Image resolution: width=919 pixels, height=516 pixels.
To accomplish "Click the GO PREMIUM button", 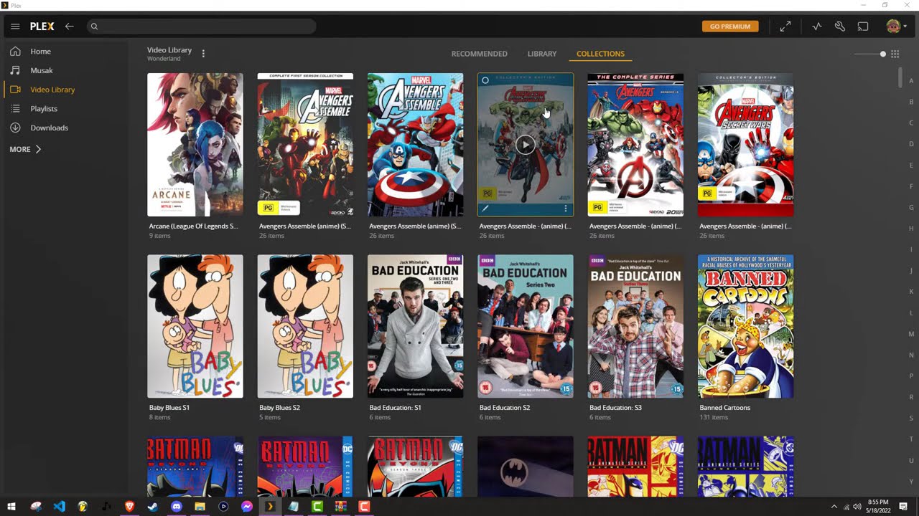I will click(730, 27).
